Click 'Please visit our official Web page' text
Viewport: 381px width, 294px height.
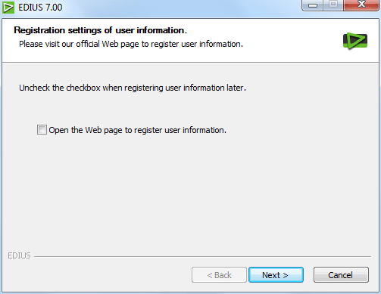pyautogui.click(x=131, y=44)
